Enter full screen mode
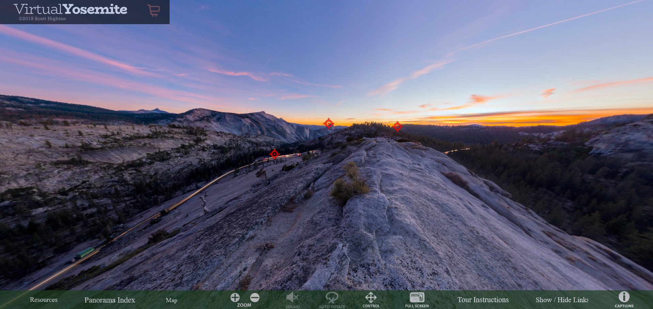 click(x=417, y=297)
